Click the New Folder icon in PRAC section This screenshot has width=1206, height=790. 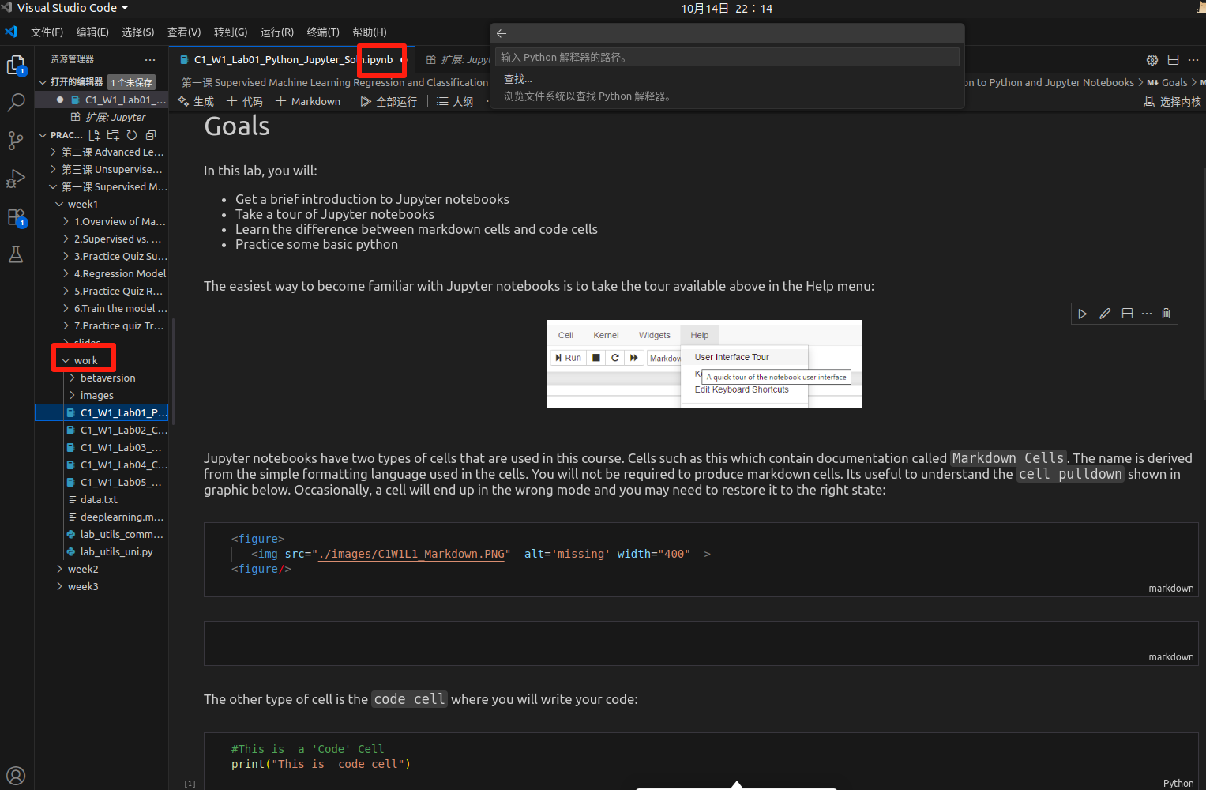point(113,135)
